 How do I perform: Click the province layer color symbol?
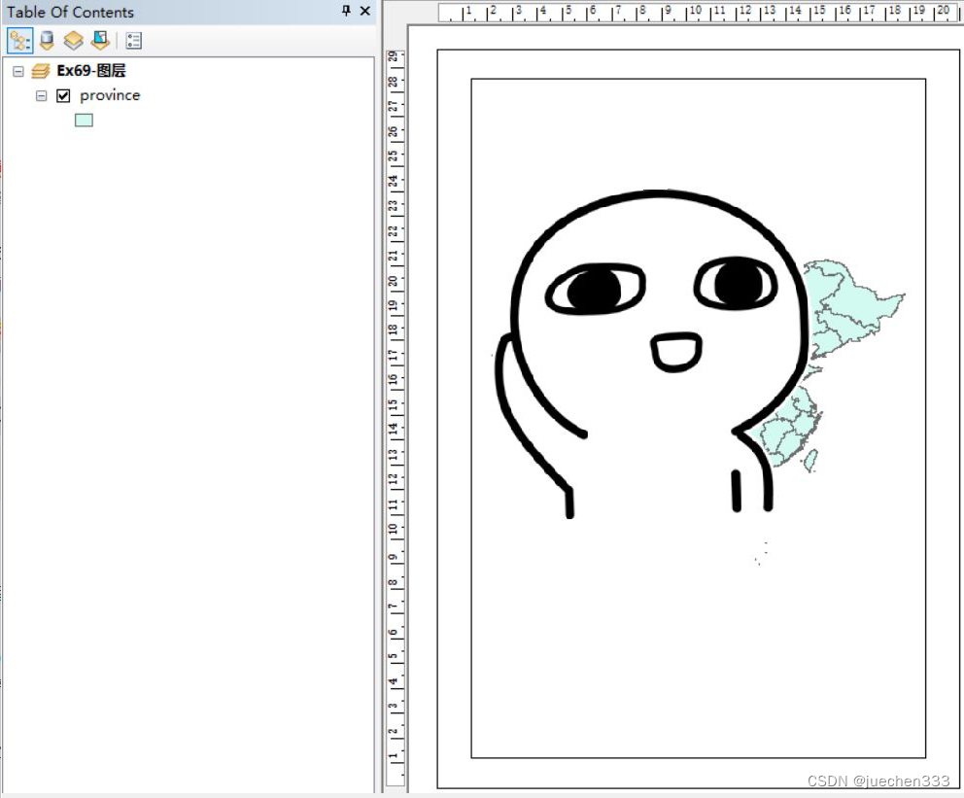(84, 121)
